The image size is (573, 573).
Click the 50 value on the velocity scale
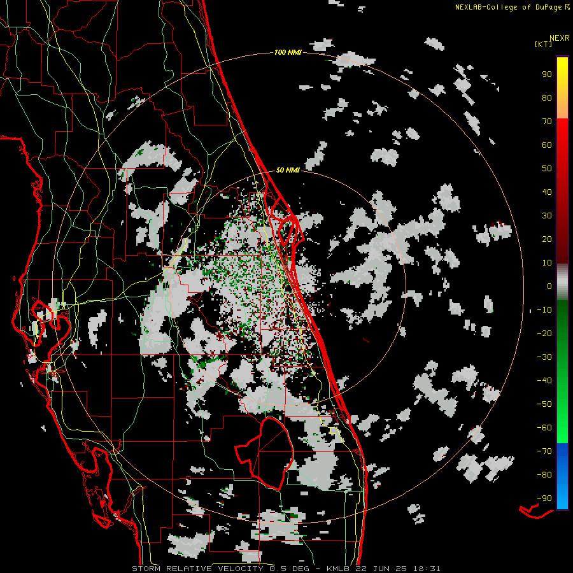(547, 169)
